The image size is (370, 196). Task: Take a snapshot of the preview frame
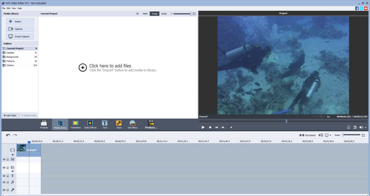point(355,127)
